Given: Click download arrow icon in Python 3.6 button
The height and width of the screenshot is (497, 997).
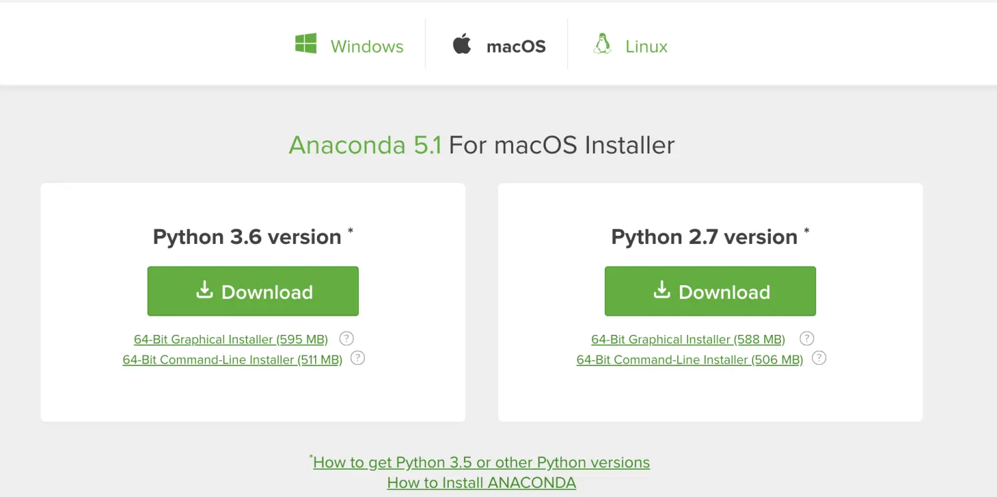Looking at the screenshot, I should tap(205, 290).
